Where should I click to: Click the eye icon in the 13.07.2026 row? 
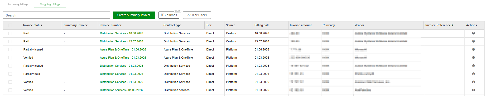click(x=473, y=41)
